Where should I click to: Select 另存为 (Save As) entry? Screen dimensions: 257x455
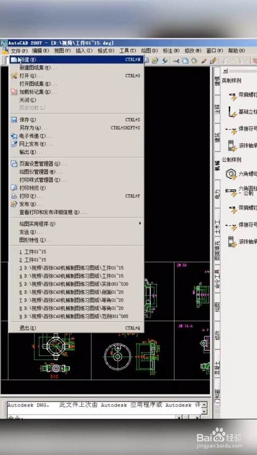tap(77, 127)
